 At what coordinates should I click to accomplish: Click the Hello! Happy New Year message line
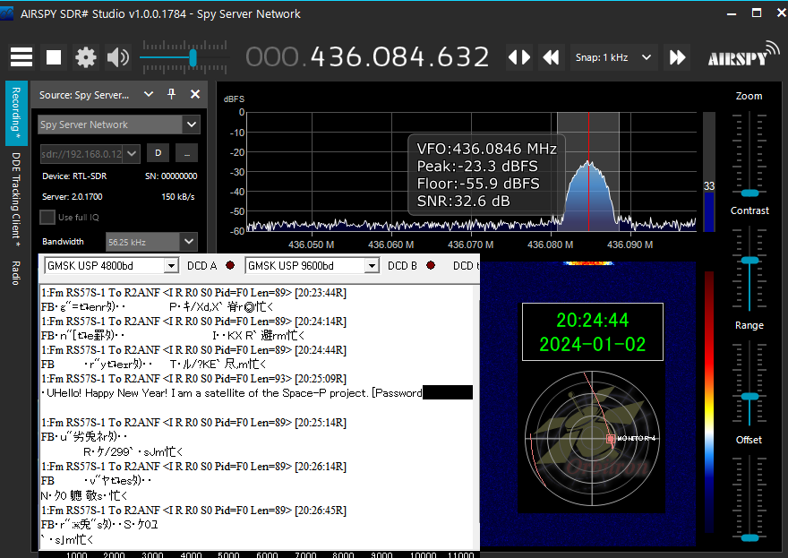coord(256,392)
